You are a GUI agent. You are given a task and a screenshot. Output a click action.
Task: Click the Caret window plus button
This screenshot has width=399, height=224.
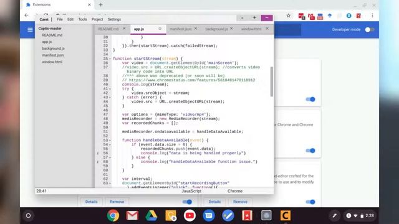point(254,18)
